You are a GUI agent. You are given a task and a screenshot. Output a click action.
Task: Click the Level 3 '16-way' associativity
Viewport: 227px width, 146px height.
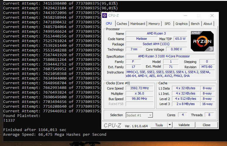tap(207, 104)
